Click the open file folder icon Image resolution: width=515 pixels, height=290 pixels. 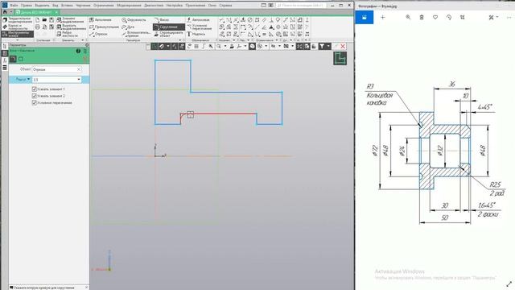pos(44,20)
